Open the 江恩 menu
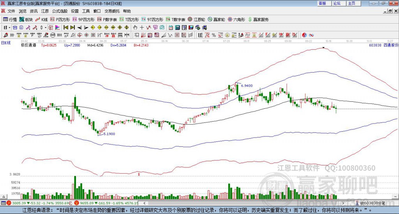The height and width of the screenshot is (214, 399). (x=45, y=11)
